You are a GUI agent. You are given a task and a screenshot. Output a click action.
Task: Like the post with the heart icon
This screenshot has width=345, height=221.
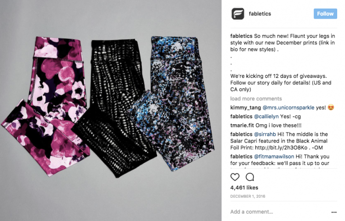tap(235, 177)
